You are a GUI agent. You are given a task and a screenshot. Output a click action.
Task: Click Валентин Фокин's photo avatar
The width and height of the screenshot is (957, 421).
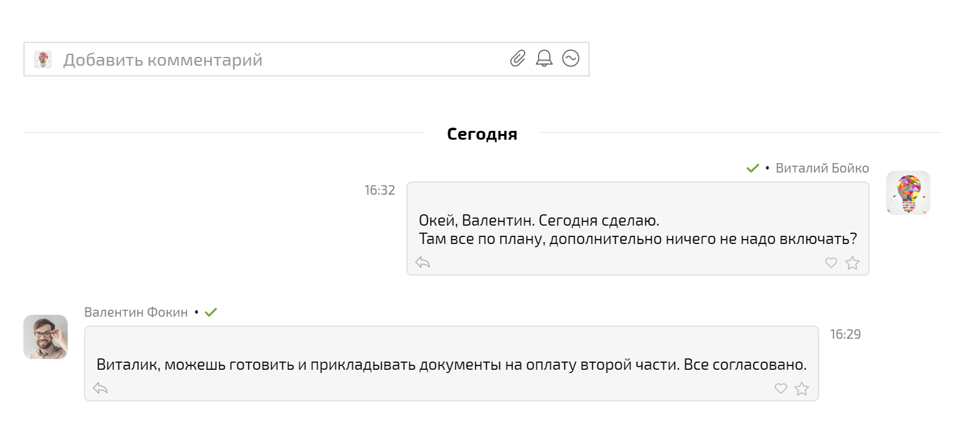[46, 337]
